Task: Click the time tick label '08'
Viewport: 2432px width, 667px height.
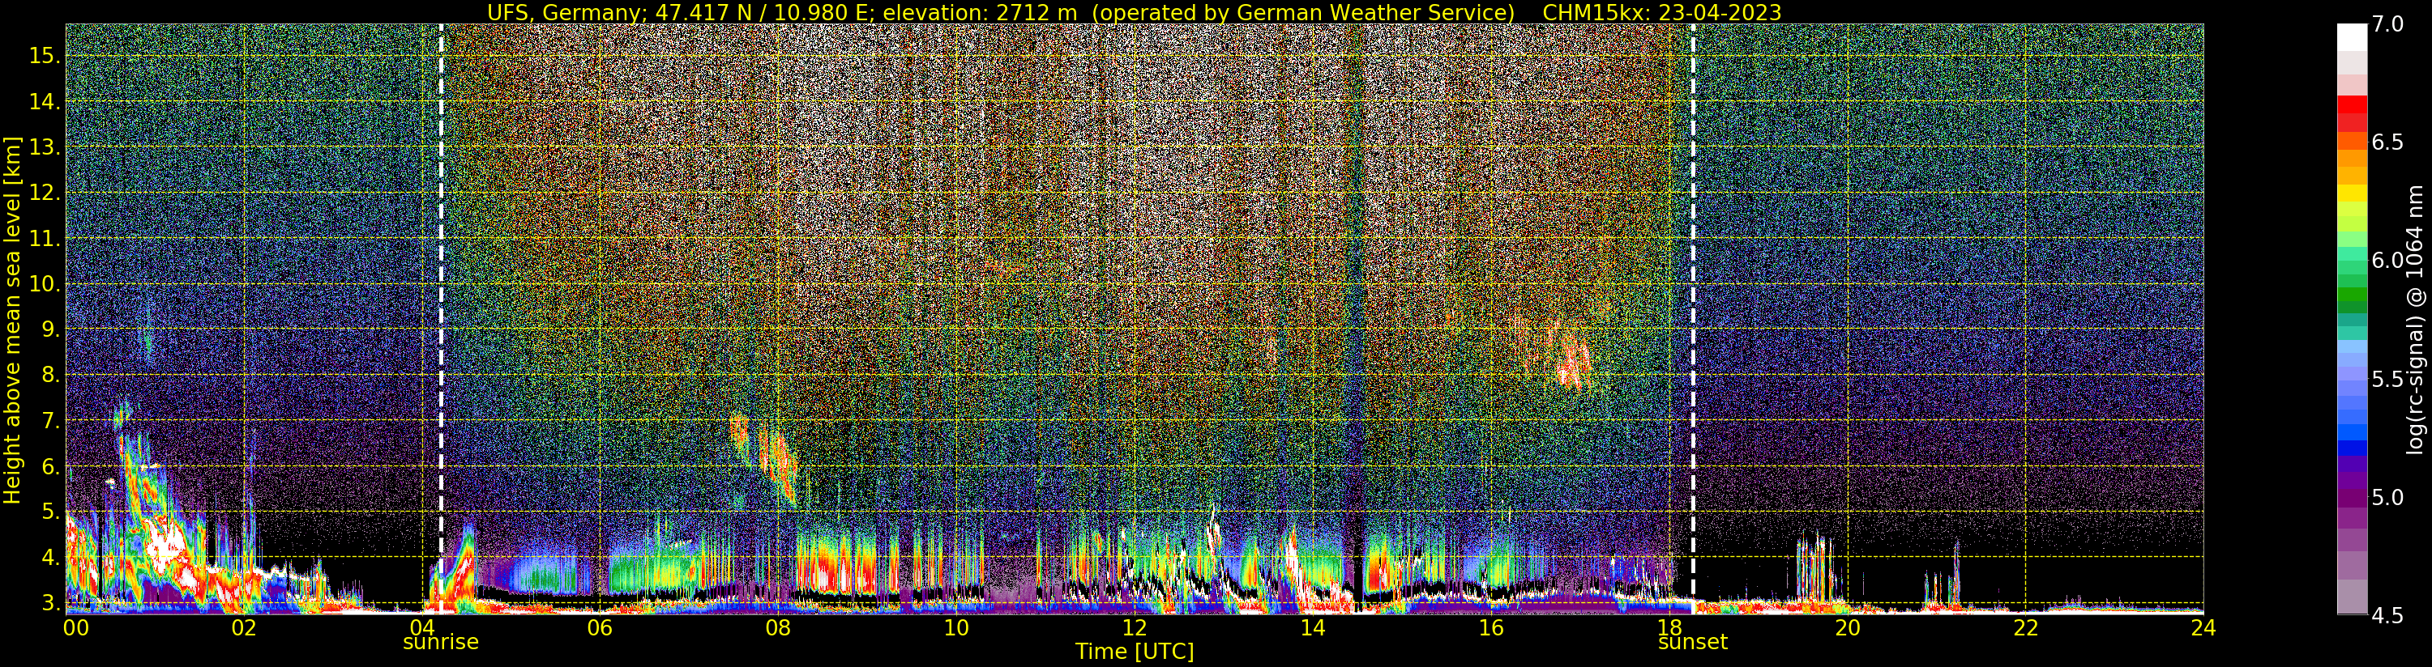Action: click(x=778, y=627)
